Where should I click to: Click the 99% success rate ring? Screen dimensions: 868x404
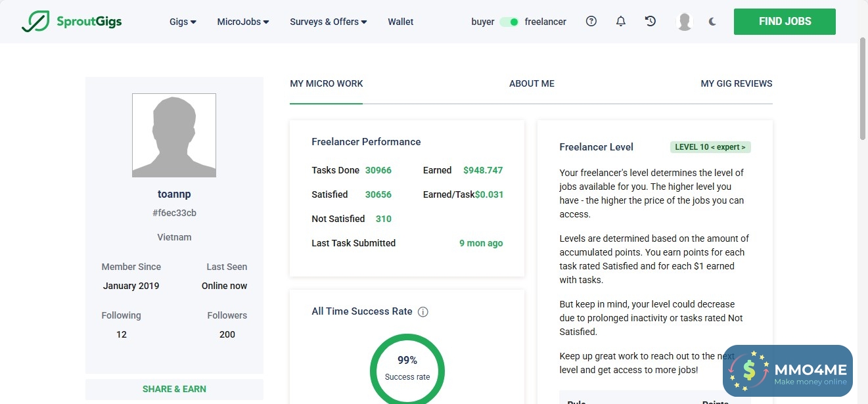[x=407, y=368]
